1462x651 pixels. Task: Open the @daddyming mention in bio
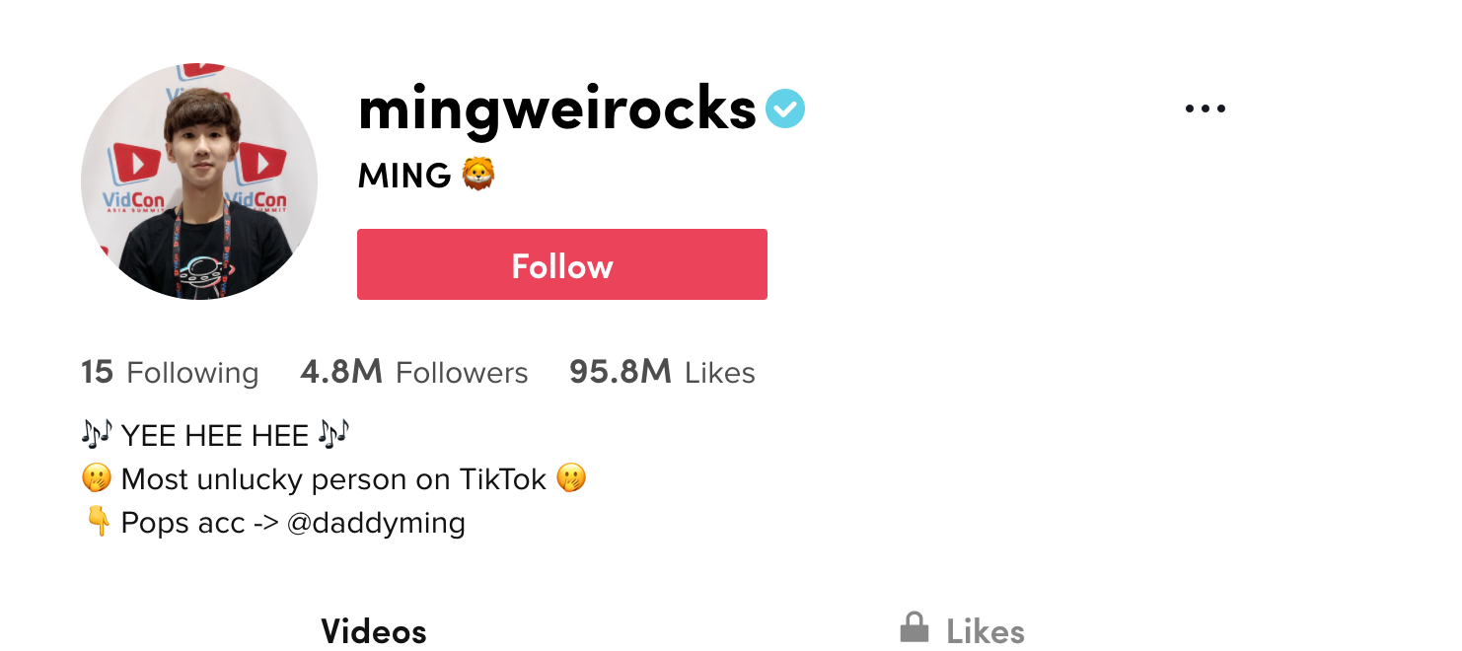(x=376, y=523)
